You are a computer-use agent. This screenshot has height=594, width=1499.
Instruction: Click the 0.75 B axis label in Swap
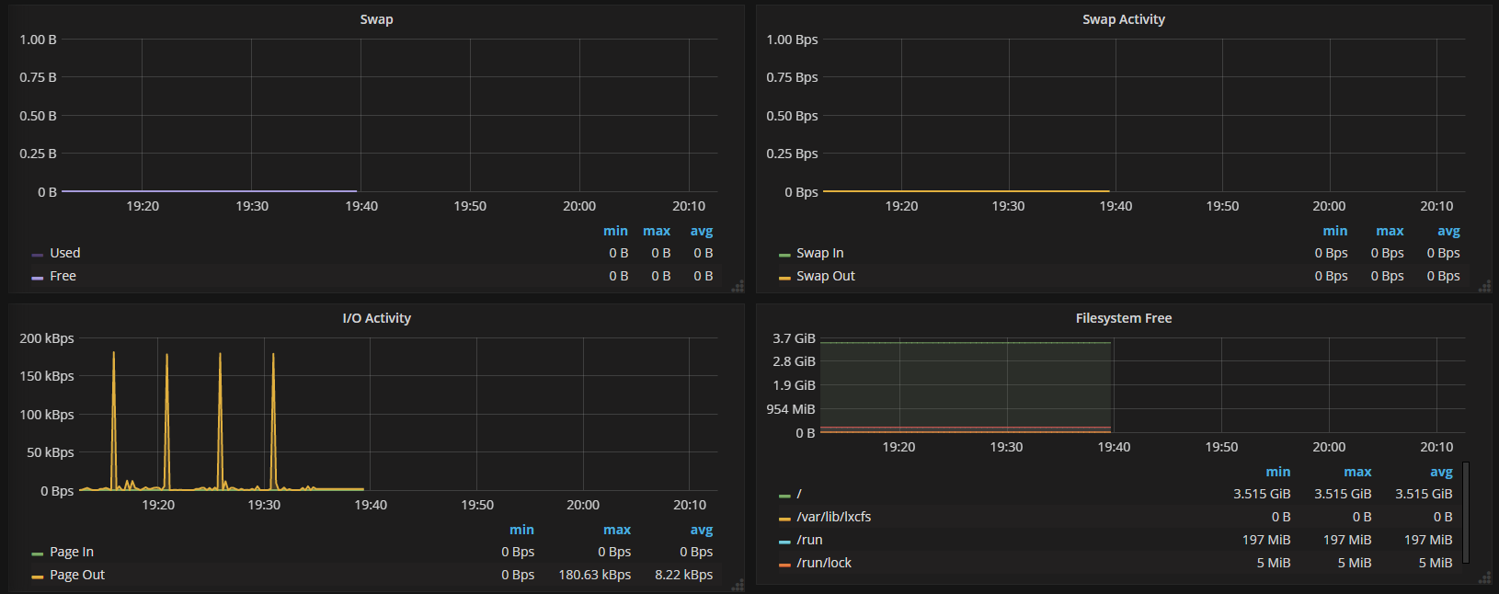pos(38,77)
